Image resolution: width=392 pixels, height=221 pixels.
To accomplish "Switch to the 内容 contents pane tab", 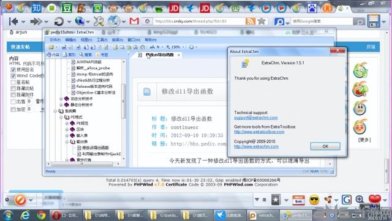I will pyautogui.click(x=53, y=55).
